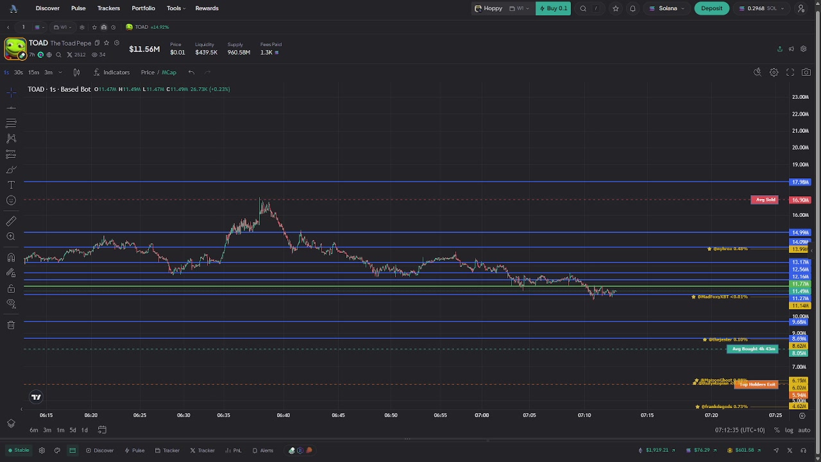Select the trend line drawing tool
The height and width of the screenshot is (462, 821).
pos(11,108)
